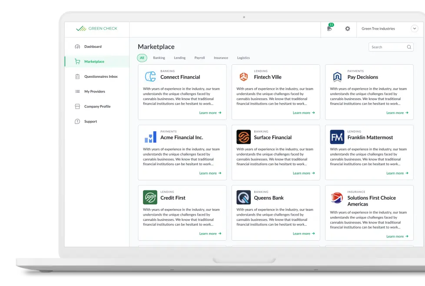Click the Pay Decisions logo icon
The width and height of the screenshot is (425, 286).
[337, 77]
